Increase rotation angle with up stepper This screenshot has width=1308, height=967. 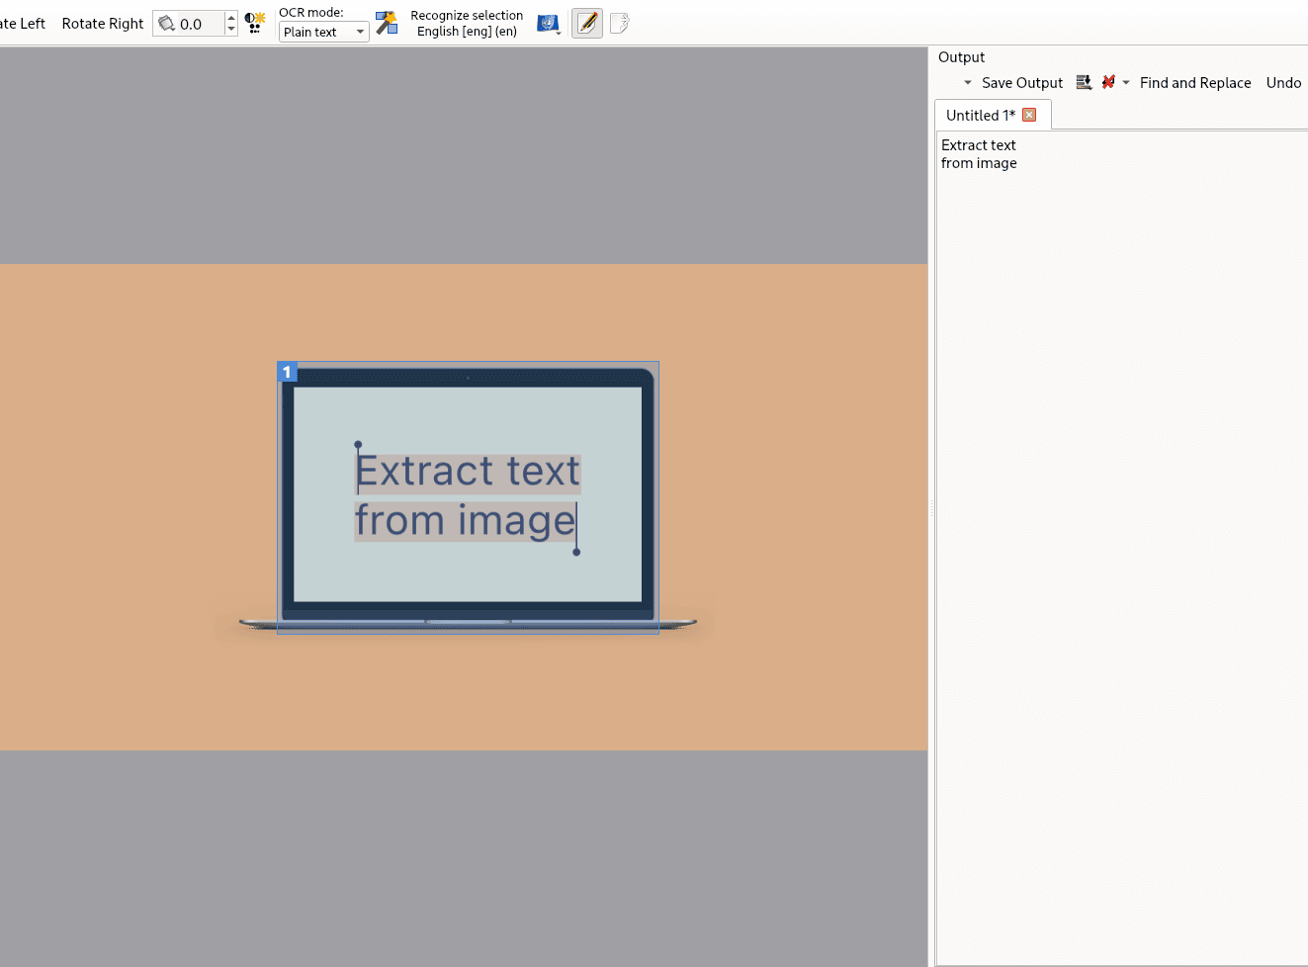pos(231,17)
